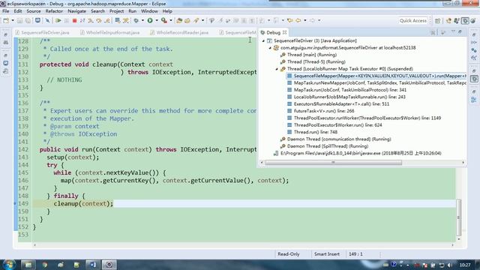Open the Search toolbar dropdown arrow
Image resolution: width=480 pixels, height=270 pixels.
(202, 20)
